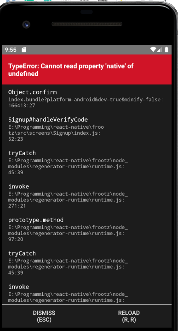Click runtime.js 271:21 file path
178x331 pixels.
tap(68, 200)
